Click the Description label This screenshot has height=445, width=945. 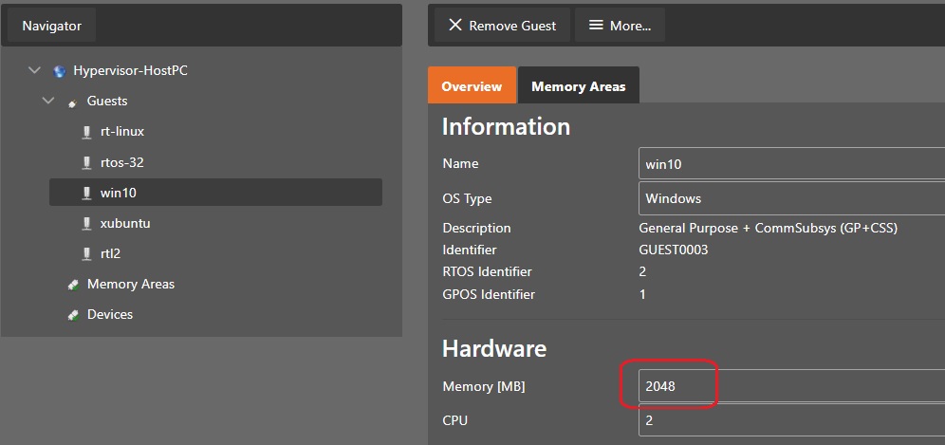click(x=476, y=228)
